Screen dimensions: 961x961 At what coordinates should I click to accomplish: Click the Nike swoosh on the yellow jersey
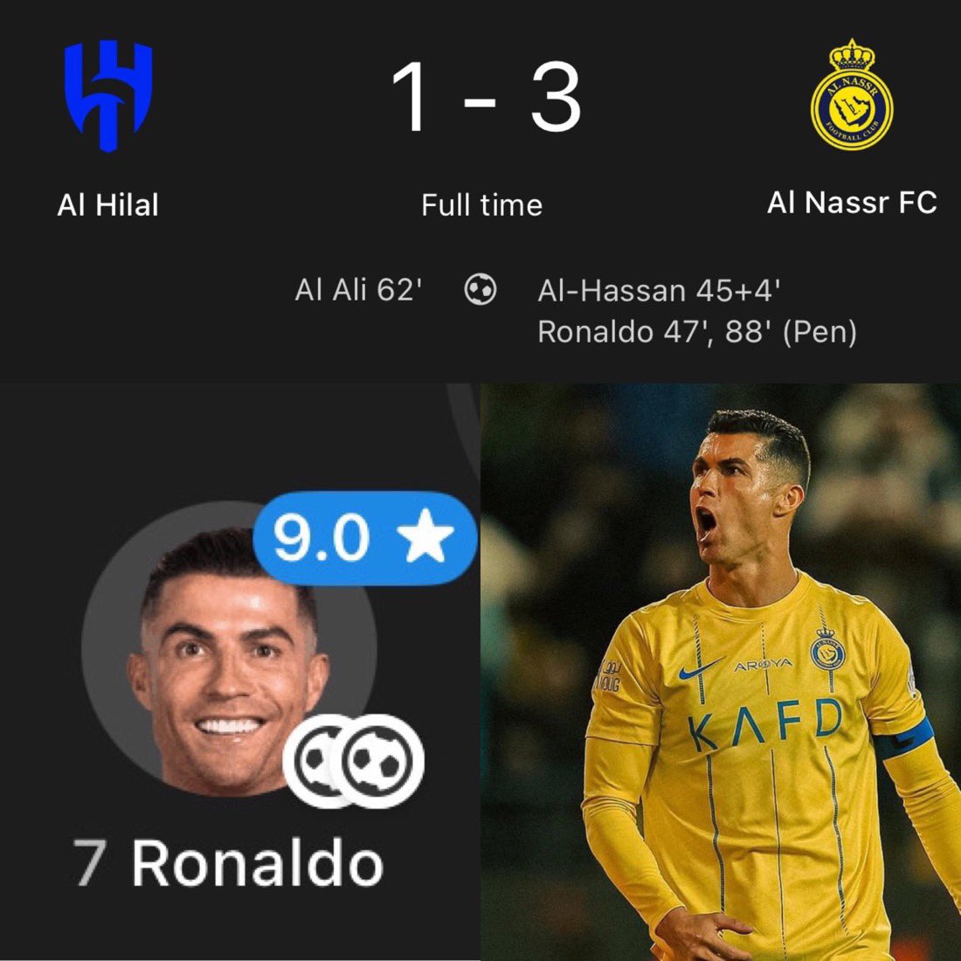point(699,668)
